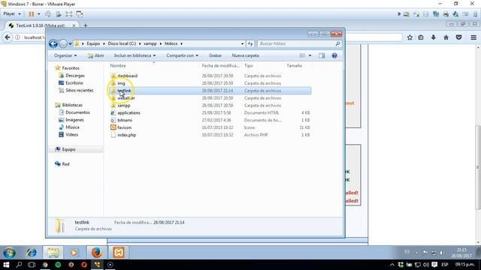Viewport: 481px width, 270px height.
Task: Click the change view icon
Action: [302, 55]
